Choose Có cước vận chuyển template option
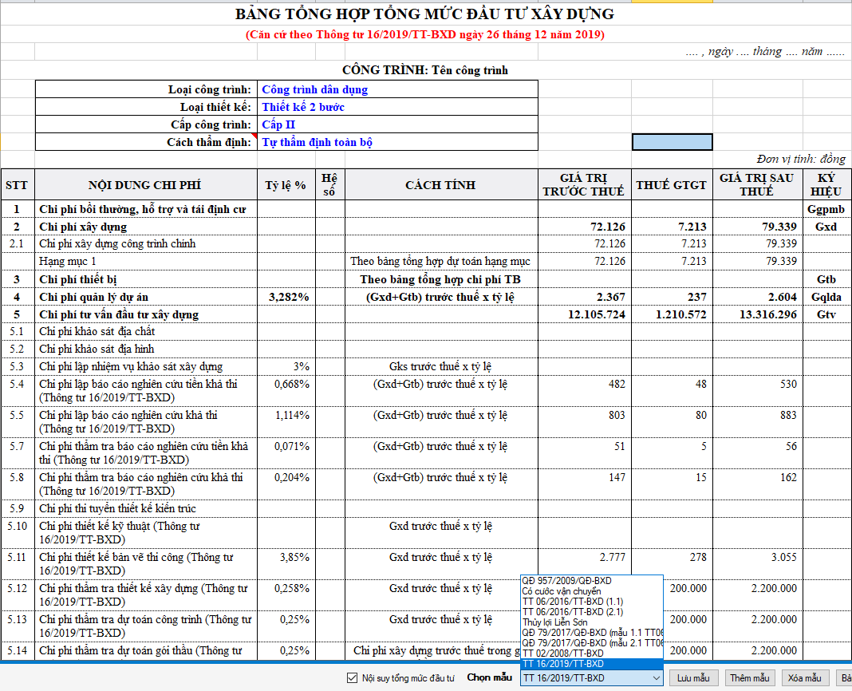The image size is (852, 691). click(x=592, y=591)
